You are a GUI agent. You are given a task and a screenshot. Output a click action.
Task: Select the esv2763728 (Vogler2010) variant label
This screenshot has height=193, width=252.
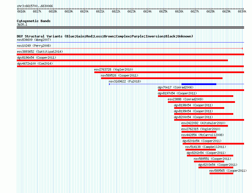114,69
